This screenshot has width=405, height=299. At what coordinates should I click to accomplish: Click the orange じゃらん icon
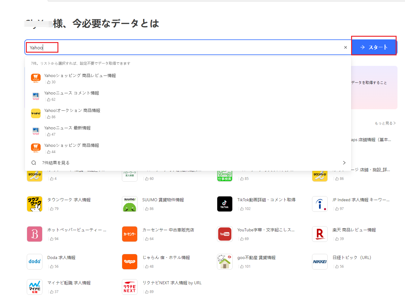(130, 262)
